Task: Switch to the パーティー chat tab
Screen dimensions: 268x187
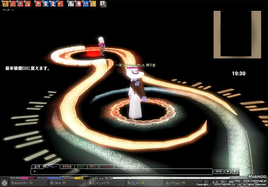Action: [x=51, y=167]
